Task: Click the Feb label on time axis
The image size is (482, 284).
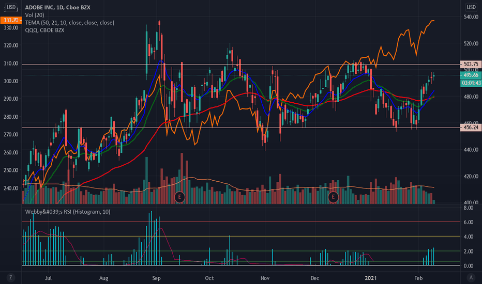Action: (x=418, y=278)
